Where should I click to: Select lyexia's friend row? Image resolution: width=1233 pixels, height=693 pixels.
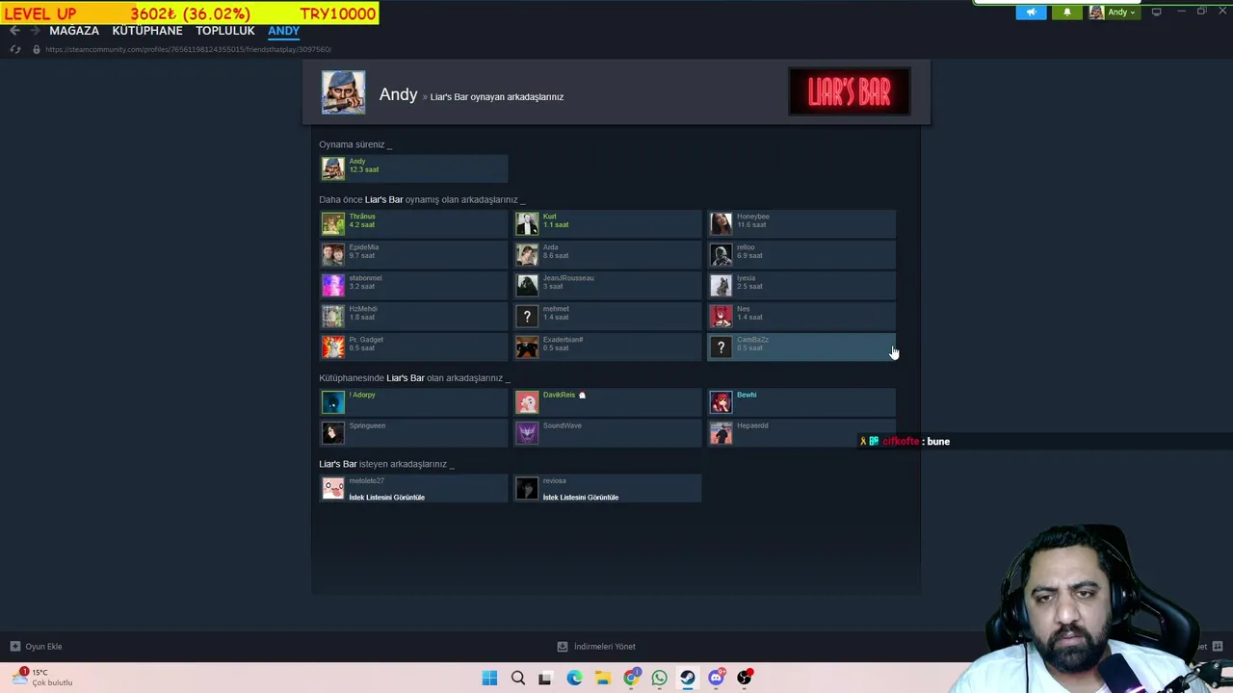pyautogui.click(x=802, y=285)
